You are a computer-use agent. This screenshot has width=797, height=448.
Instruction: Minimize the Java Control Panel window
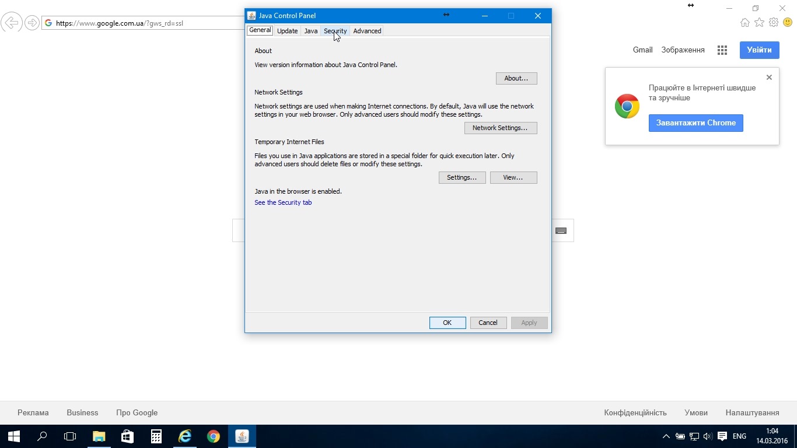(x=485, y=16)
